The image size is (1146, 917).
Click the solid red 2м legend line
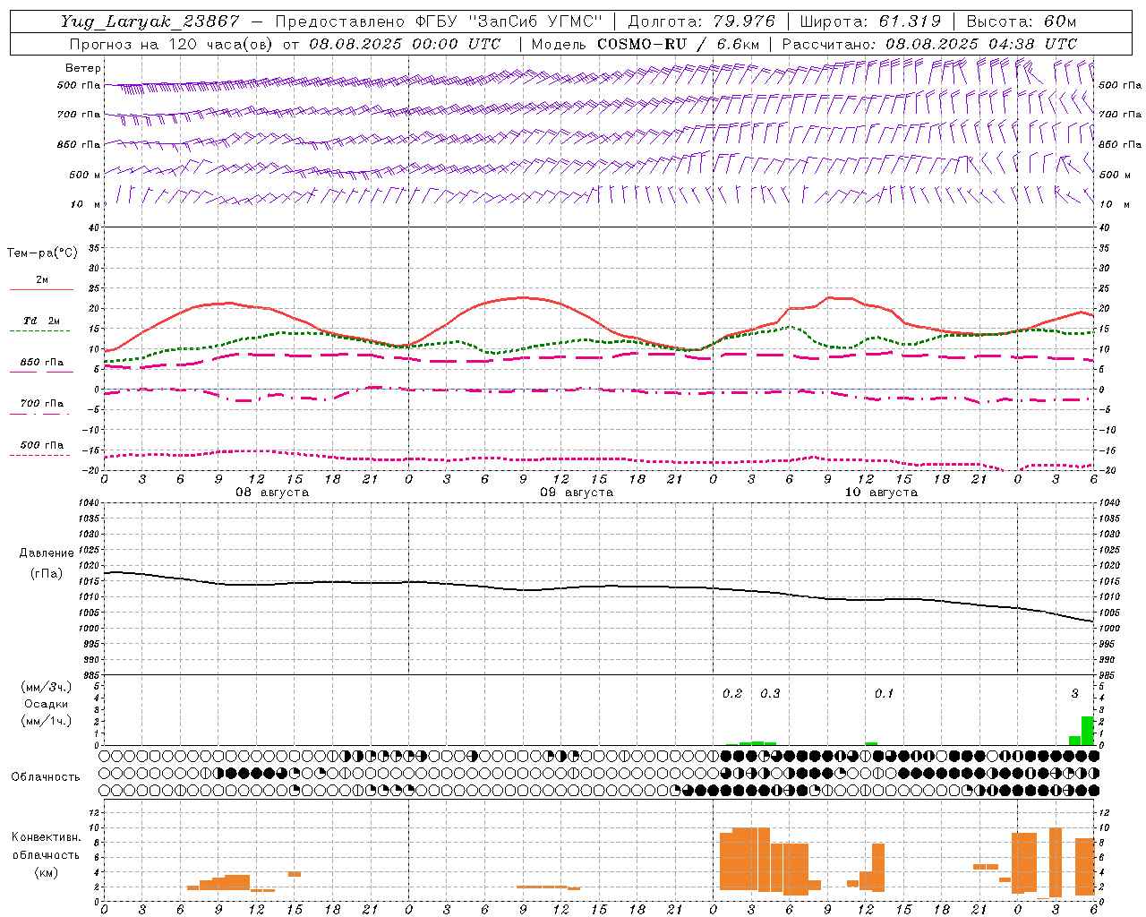coord(42,289)
